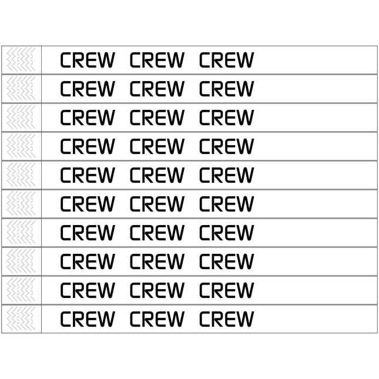The image size is (379, 379).
Task: Click the adhesive tab pattern on the sixth wristband
Action: pyautogui.click(x=22, y=204)
